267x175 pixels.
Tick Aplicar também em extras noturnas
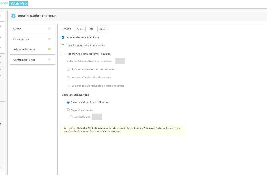tap(68, 69)
